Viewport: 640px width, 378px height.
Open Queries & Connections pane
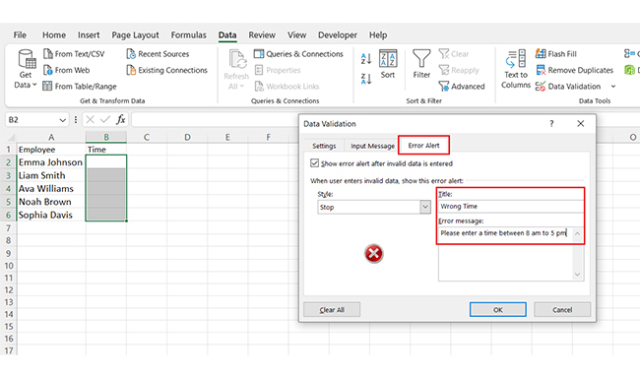298,54
